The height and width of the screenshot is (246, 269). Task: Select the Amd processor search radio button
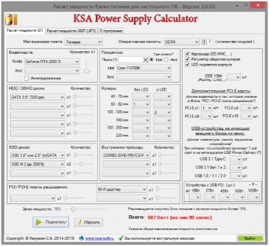[x=166, y=60]
